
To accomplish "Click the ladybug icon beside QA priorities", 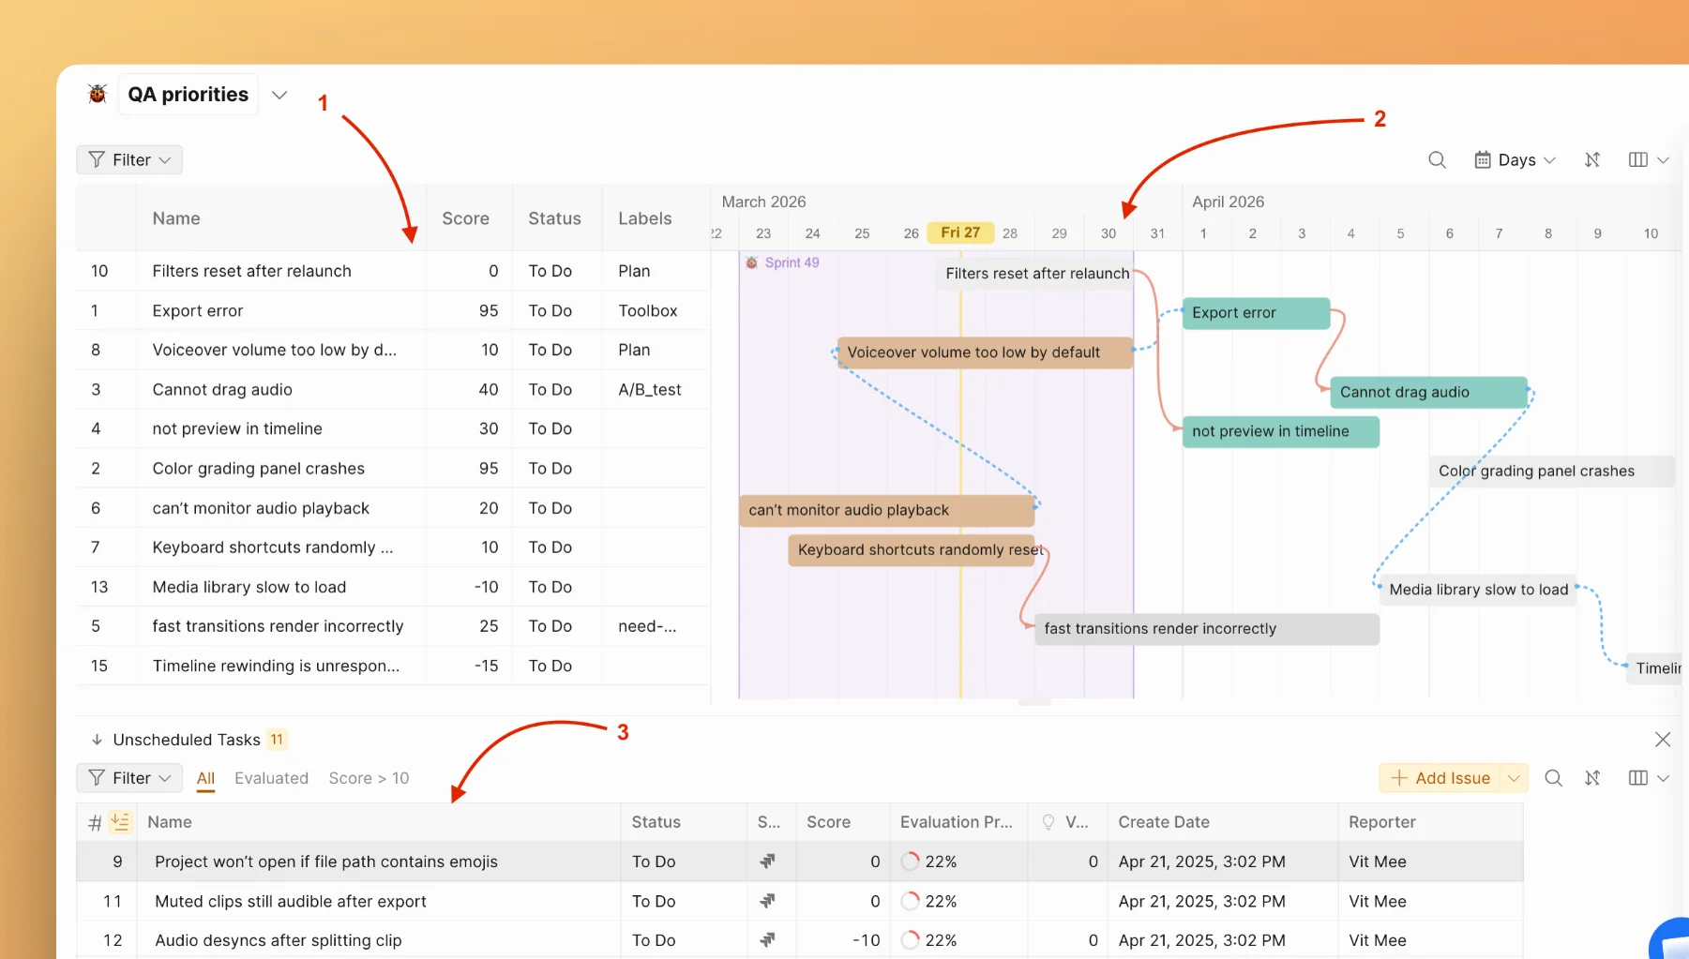I will (x=98, y=94).
